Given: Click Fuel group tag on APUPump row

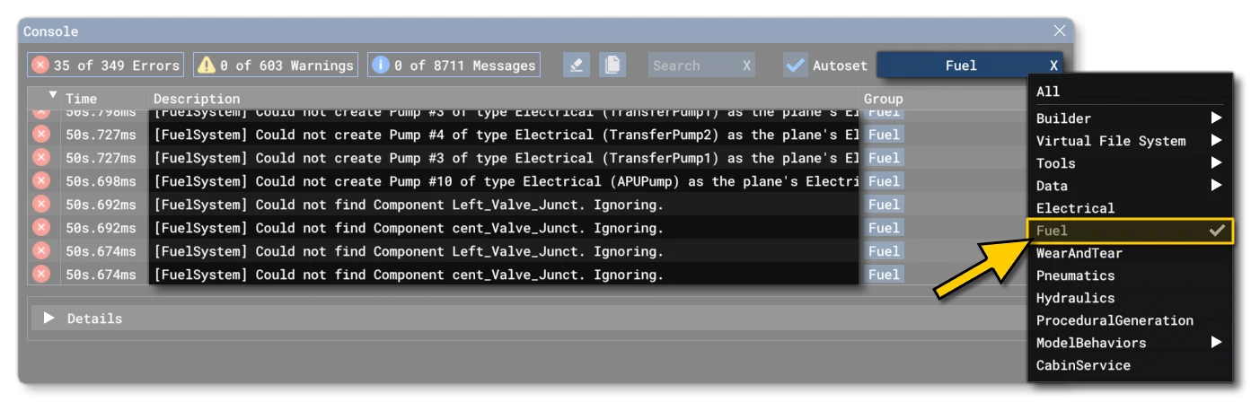Looking at the screenshot, I should click(x=884, y=181).
